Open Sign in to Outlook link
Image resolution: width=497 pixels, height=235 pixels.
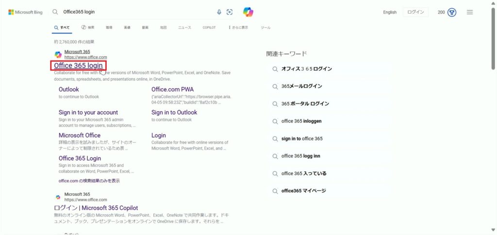(174, 113)
